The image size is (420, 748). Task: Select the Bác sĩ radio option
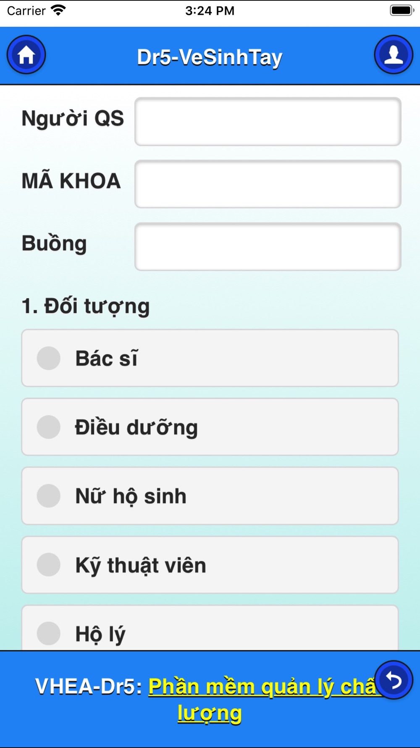pyautogui.click(x=210, y=358)
